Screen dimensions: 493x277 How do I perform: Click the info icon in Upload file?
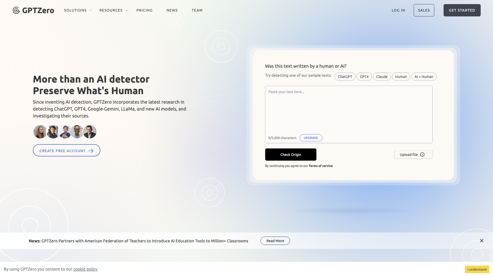[x=422, y=155]
